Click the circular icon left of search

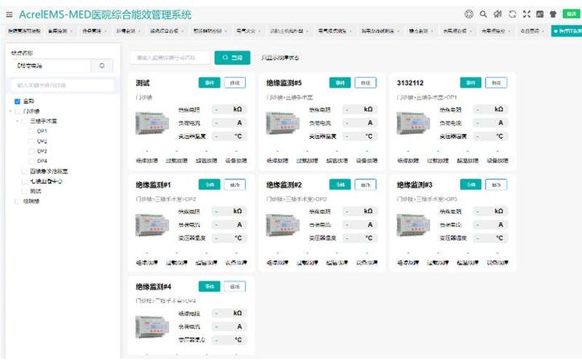[469, 14]
